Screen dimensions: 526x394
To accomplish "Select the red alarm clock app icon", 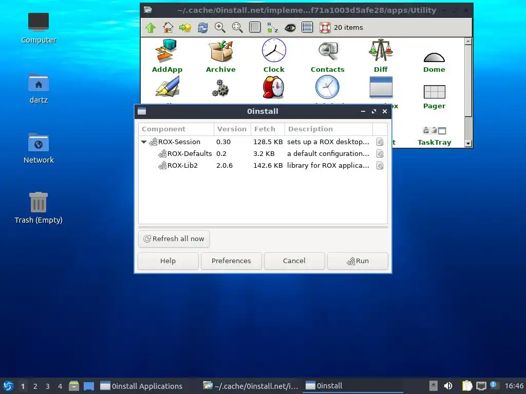I will [x=274, y=87].
